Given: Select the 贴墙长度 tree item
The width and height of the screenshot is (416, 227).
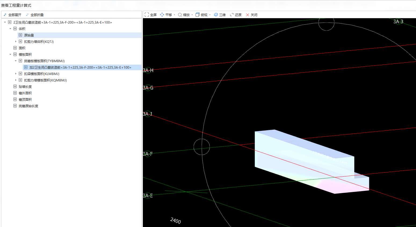Looking at the screenshot, I should 25,87.
